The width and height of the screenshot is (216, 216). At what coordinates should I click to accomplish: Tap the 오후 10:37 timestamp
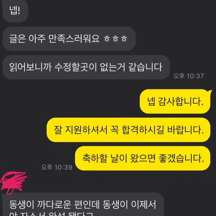[188, 76]
